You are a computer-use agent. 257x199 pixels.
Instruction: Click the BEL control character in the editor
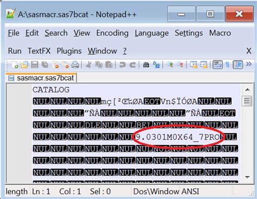point(144,125)
